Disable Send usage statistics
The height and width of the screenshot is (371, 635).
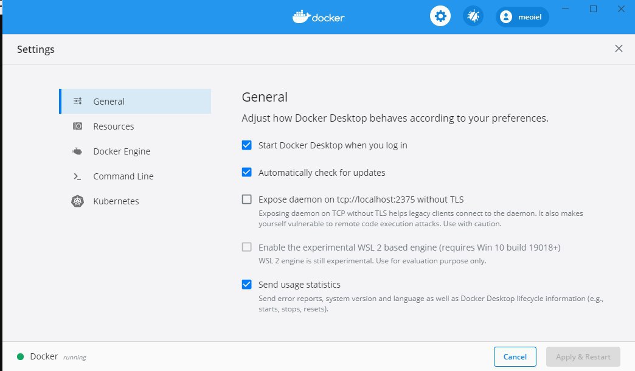coord(246,284)
